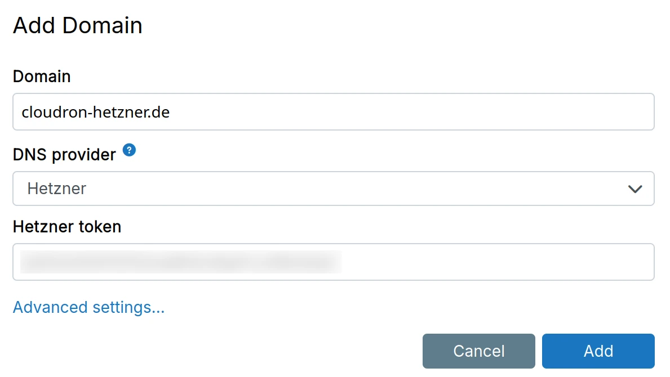Click the blurred token value
This screenshot has width=670, height=377.
click(180, 262)
